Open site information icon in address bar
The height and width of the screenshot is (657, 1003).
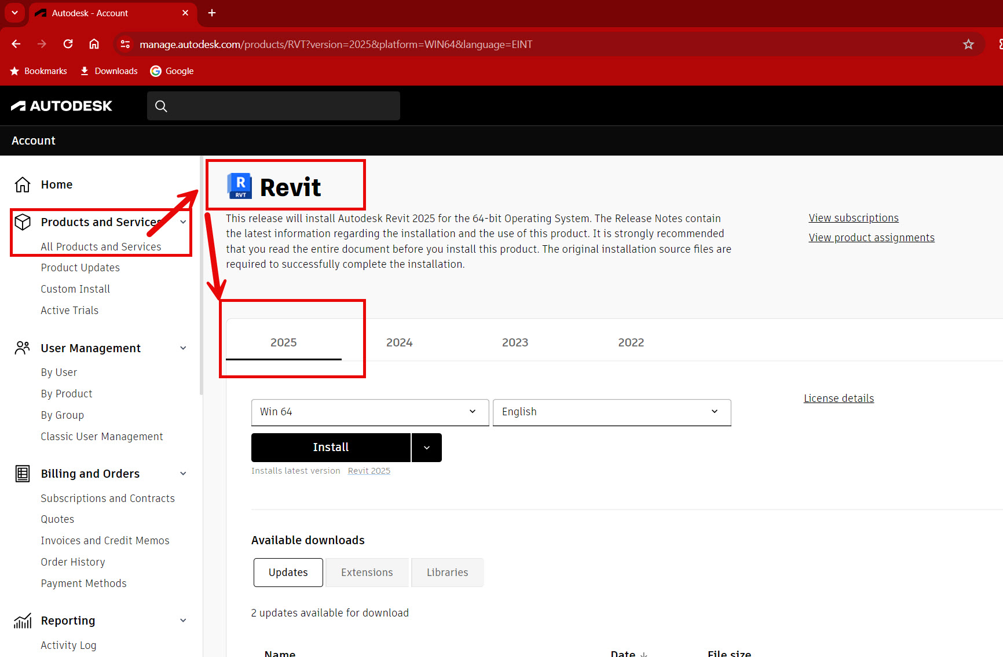(125, 44)
